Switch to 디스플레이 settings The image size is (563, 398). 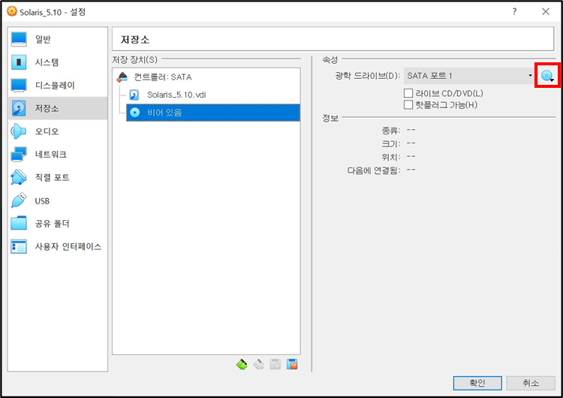point(58,85)
